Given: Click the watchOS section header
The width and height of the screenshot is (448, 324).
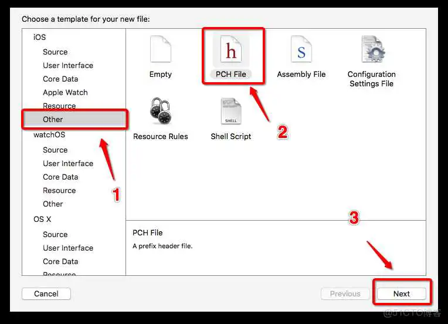Looking at the screenshot, I should pyautogui.click(x=49, y=134).
